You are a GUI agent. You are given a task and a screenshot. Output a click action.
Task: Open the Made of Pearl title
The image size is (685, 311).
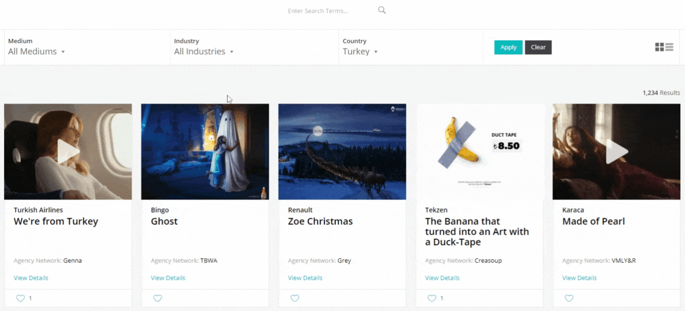click(x=593, y=221)
